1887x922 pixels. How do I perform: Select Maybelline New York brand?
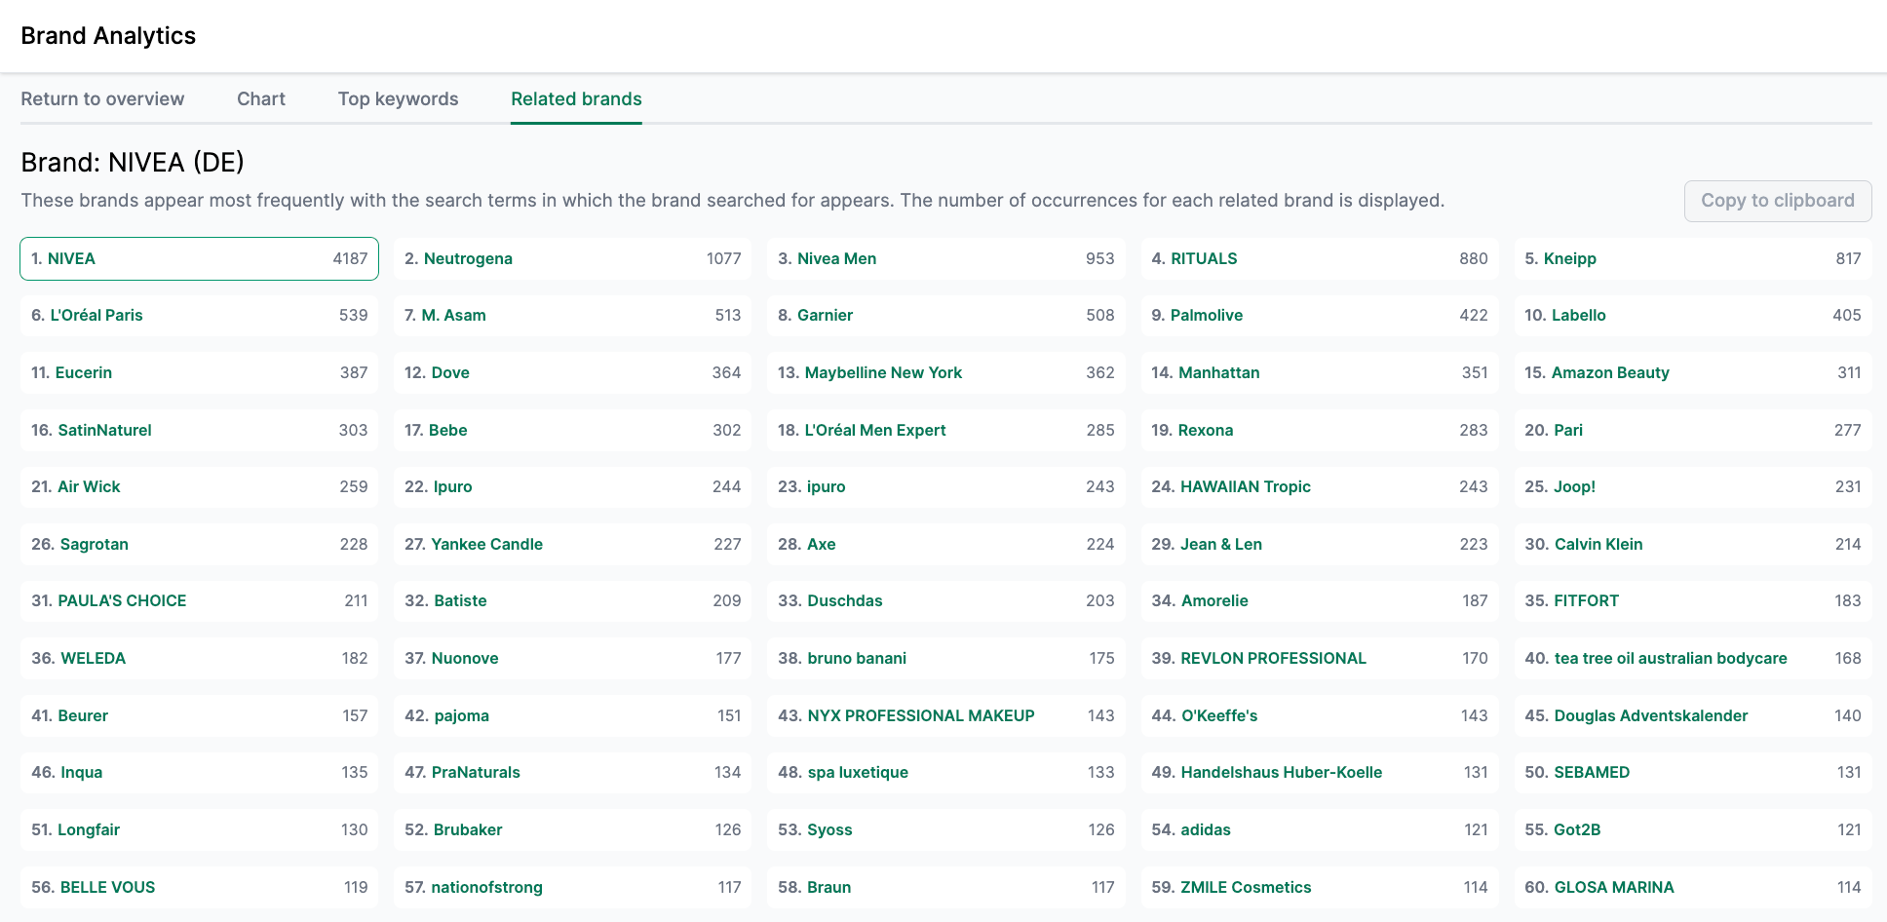click(x=883, y=372)
